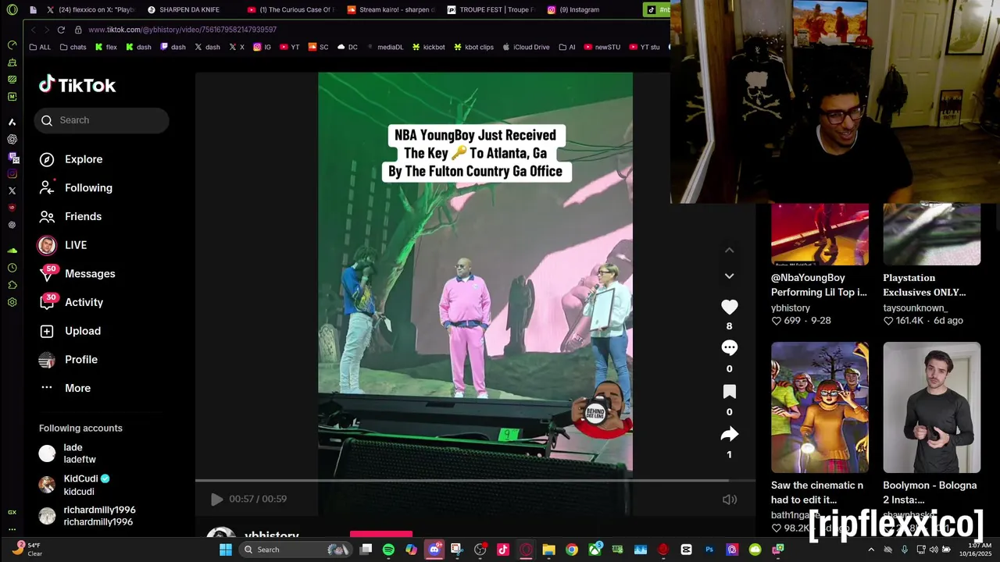Open the video comments bubble
1000x562 pixels.
click(729, 348)
